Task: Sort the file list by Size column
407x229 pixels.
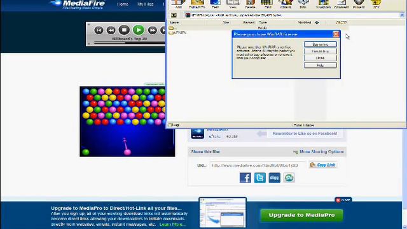Action: coord(218,23)
